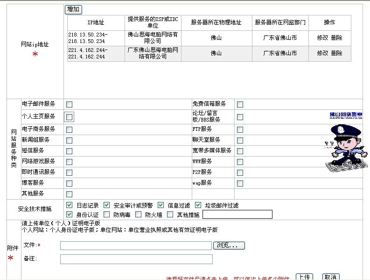Click the 取消 cancel button
The image size is (370, 280).
point(331,277)
